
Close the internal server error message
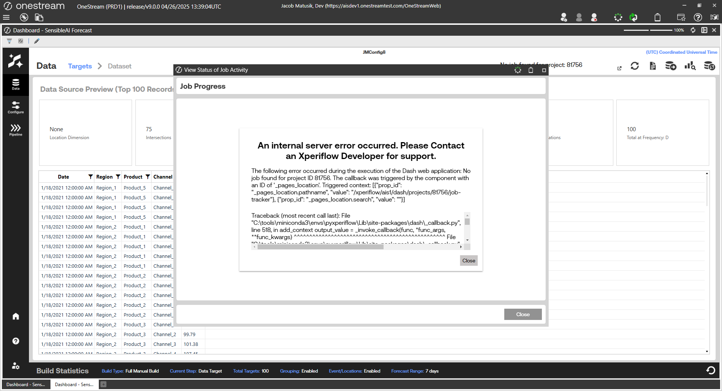point(469,261)
